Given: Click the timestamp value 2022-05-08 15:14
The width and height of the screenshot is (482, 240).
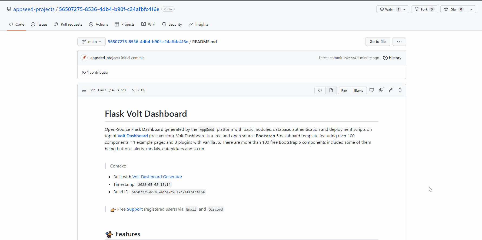Looking at the screenshot, I should coord(154,185).
